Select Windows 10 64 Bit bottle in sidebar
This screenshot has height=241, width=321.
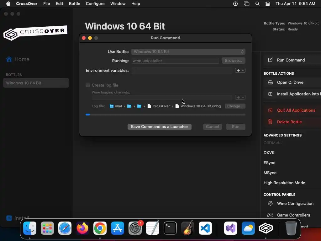[x=36, y=83]
